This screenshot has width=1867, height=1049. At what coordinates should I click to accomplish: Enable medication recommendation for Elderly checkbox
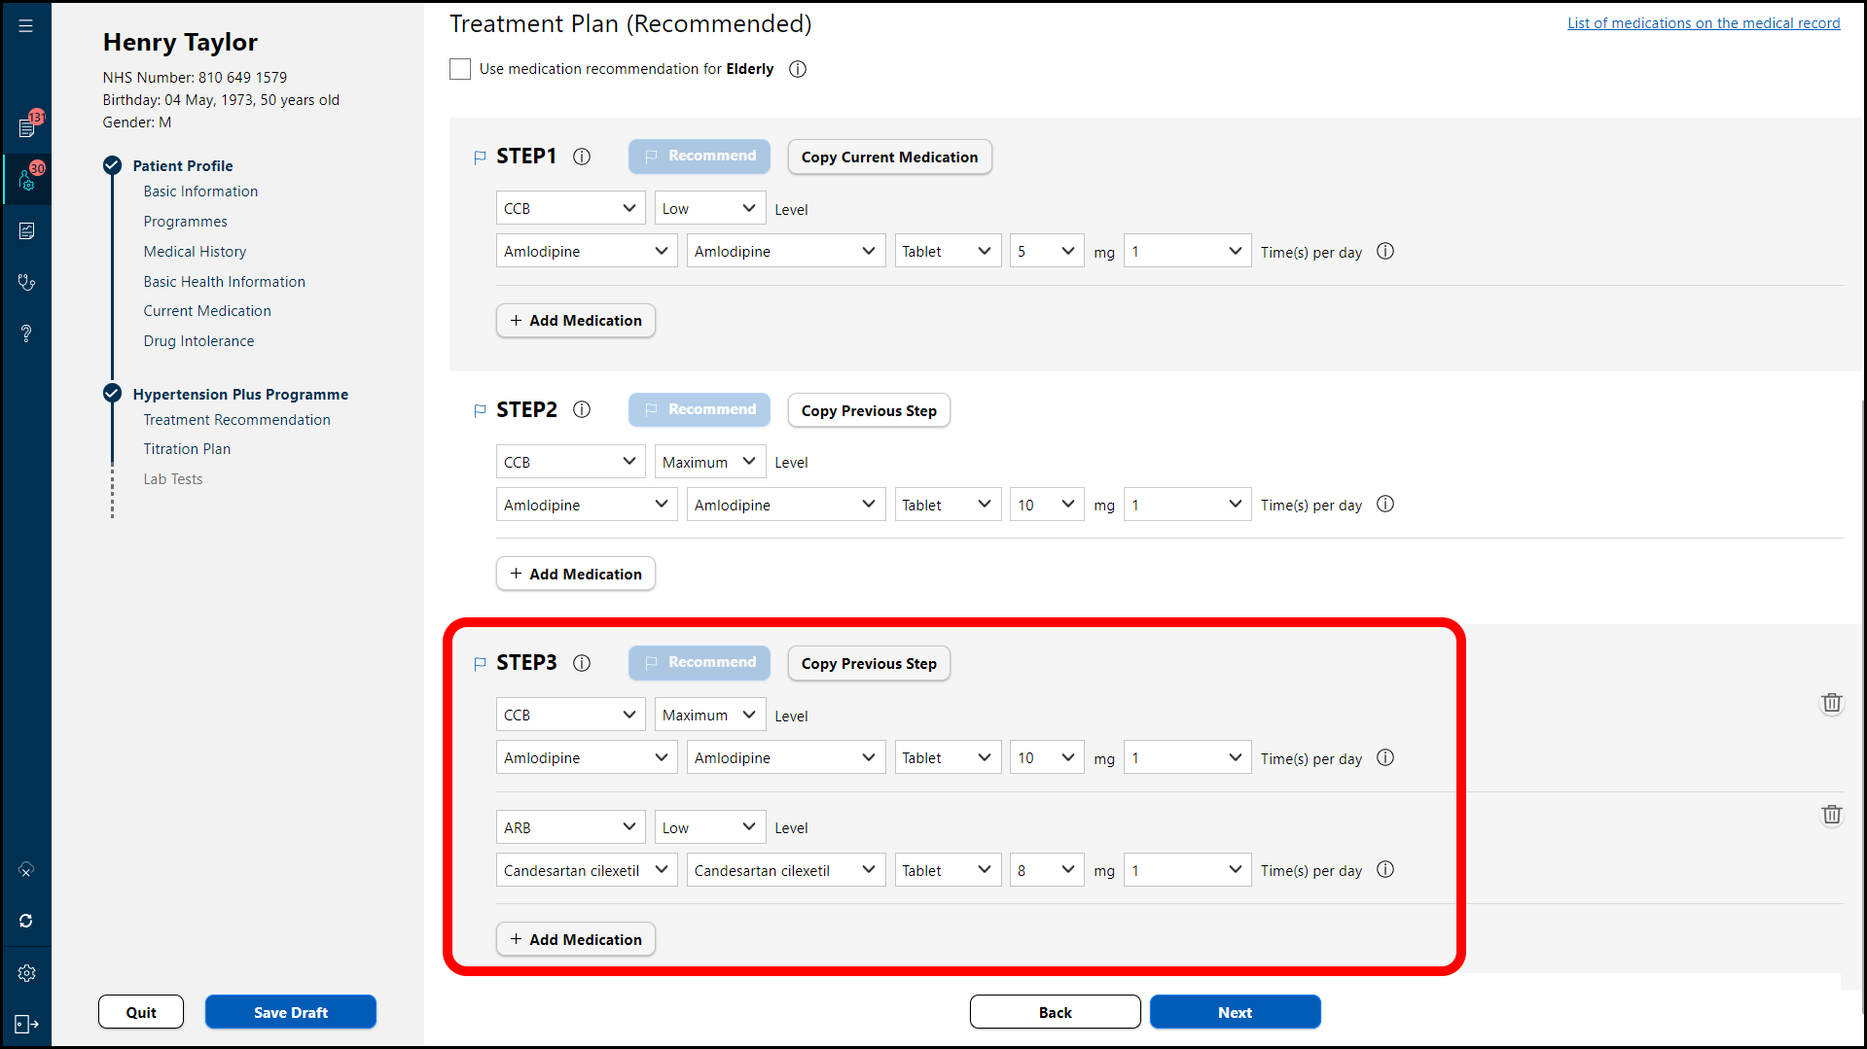point(460,69)
